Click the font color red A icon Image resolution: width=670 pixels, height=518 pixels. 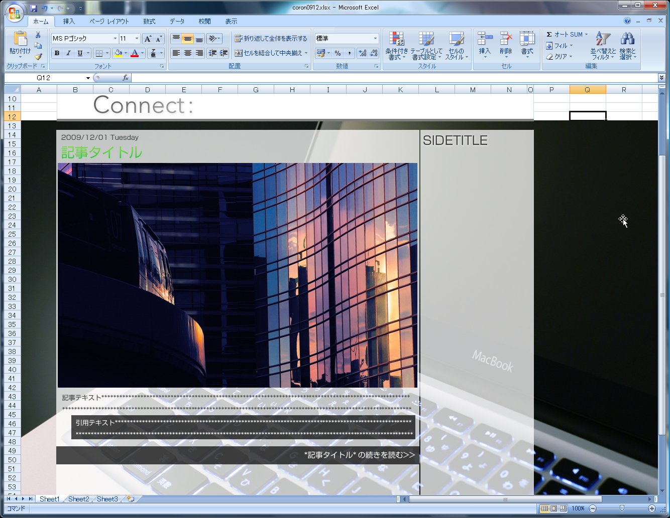pyautogui.click(x=134, y=53)
